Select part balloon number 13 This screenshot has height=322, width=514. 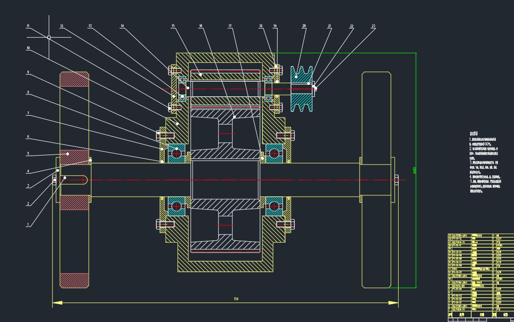[90, 26]
